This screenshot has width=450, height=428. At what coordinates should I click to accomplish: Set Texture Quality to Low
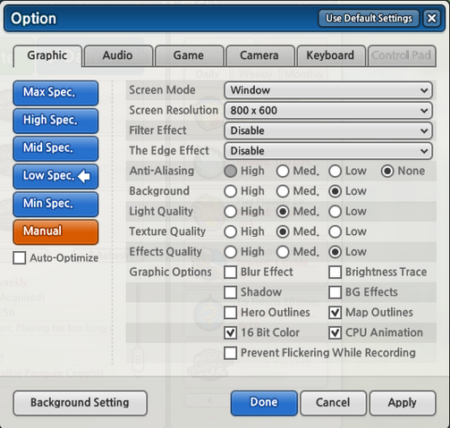(x=335, y=231)
